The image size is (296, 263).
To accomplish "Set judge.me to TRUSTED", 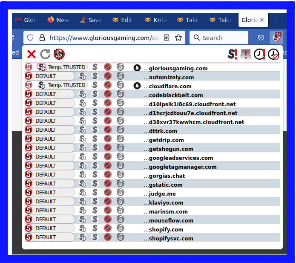I will pyautogui.click(x=95, y=193).
